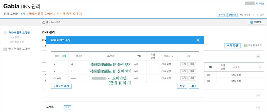Image resolution: width=267 pixels, height=112 pixels.
Task: Click the 값/위치 column header
Action: point(111,56)
